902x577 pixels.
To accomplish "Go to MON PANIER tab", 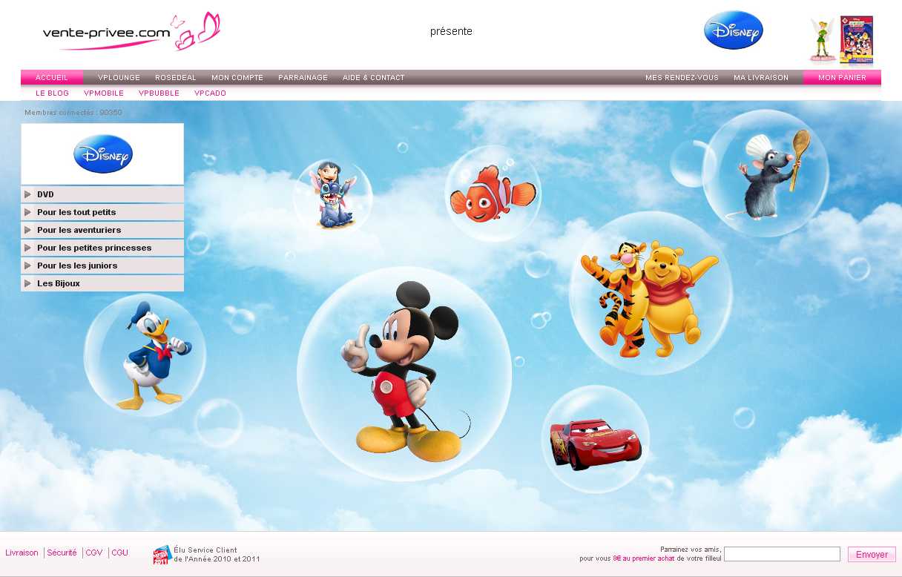I will [x=841, y=78].
